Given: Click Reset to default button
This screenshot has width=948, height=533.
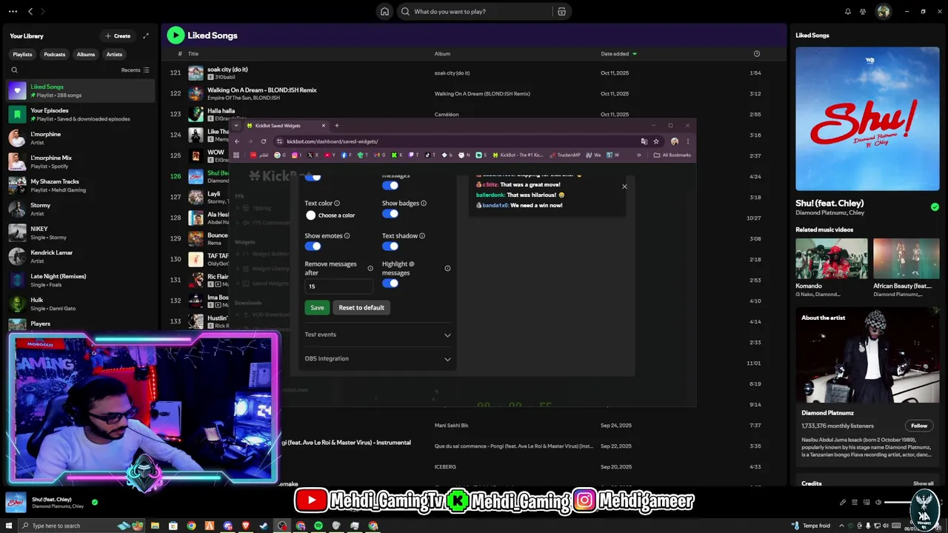Looking at the screenshot, I should 361,307.
